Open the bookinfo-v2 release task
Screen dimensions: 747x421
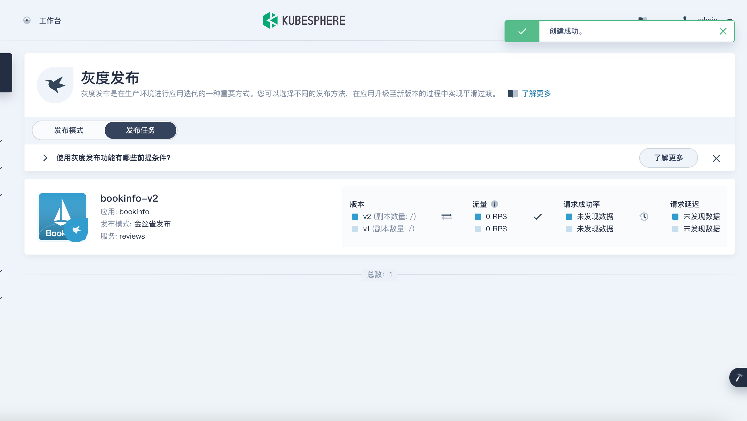pyautogui.click(x=129, y=198)
